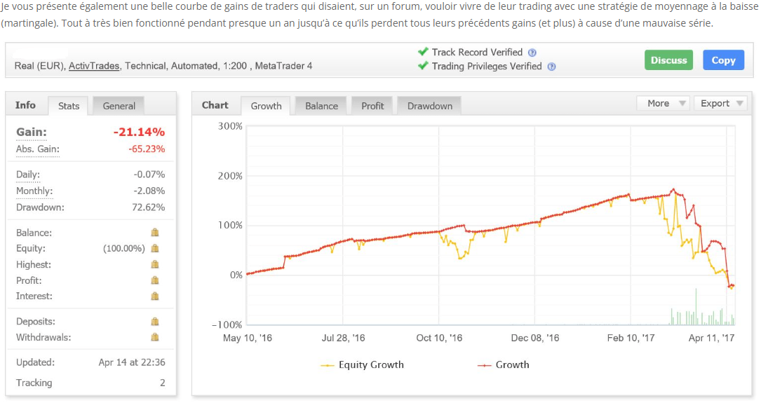Image resolution: width=761 pixels, height=417 pixels.
Task: Toggle the Growth legend series
Action: coord(504,365)
